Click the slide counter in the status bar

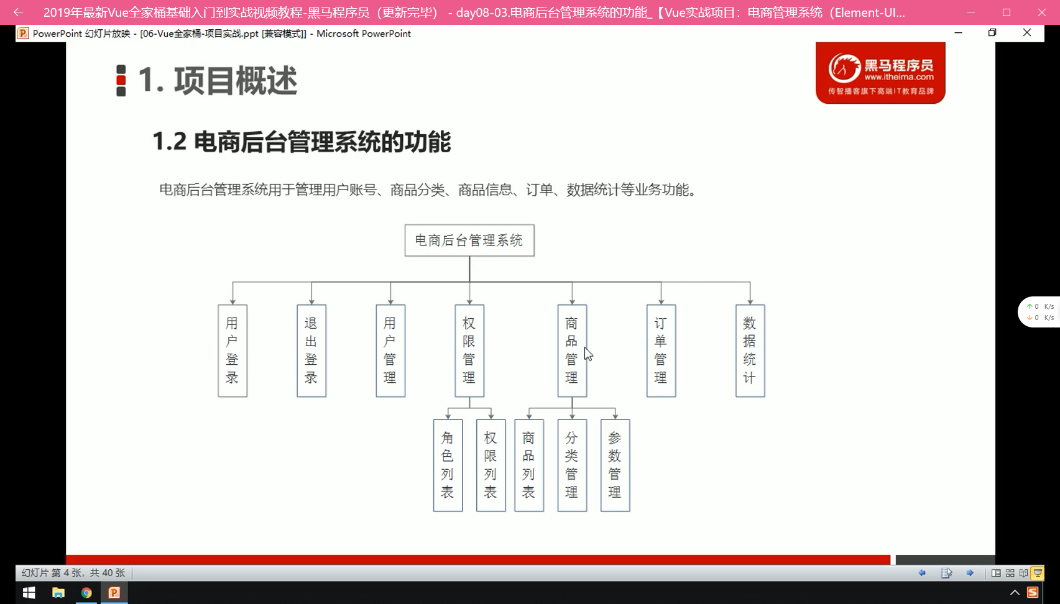pos(73,573)
